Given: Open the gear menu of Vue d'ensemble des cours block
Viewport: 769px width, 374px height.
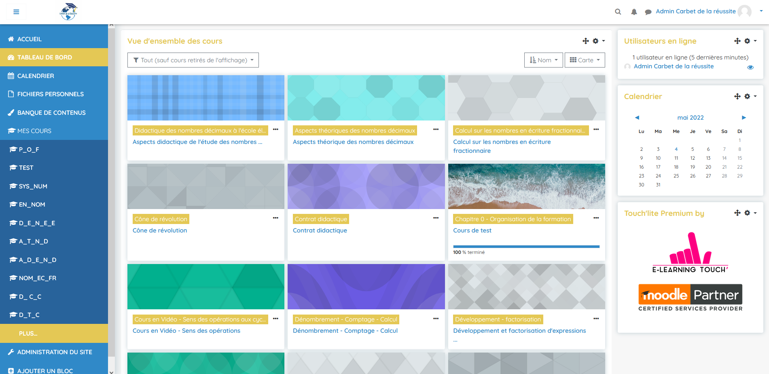Looking at the screenshot, I should click(598, 41).
